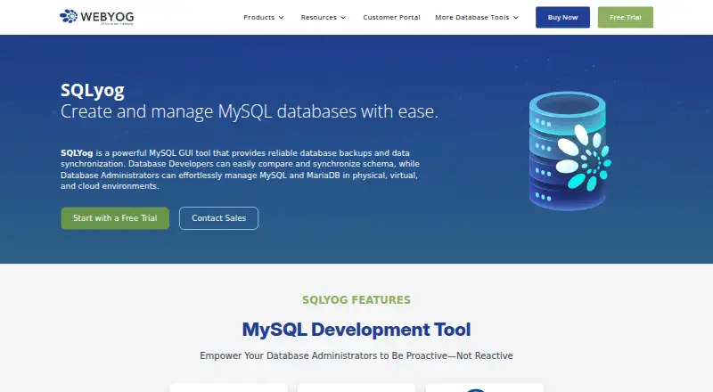Click the Buy Now button
The width and height of the screenshot is (713, 392).
point(562,17)
